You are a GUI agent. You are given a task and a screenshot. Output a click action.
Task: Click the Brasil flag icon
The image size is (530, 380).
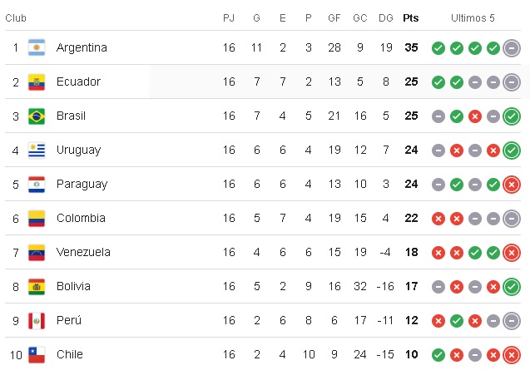pos(36,116)
